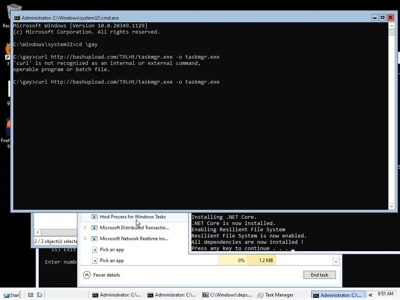Click icon of second Pick an app

(95, 261)
